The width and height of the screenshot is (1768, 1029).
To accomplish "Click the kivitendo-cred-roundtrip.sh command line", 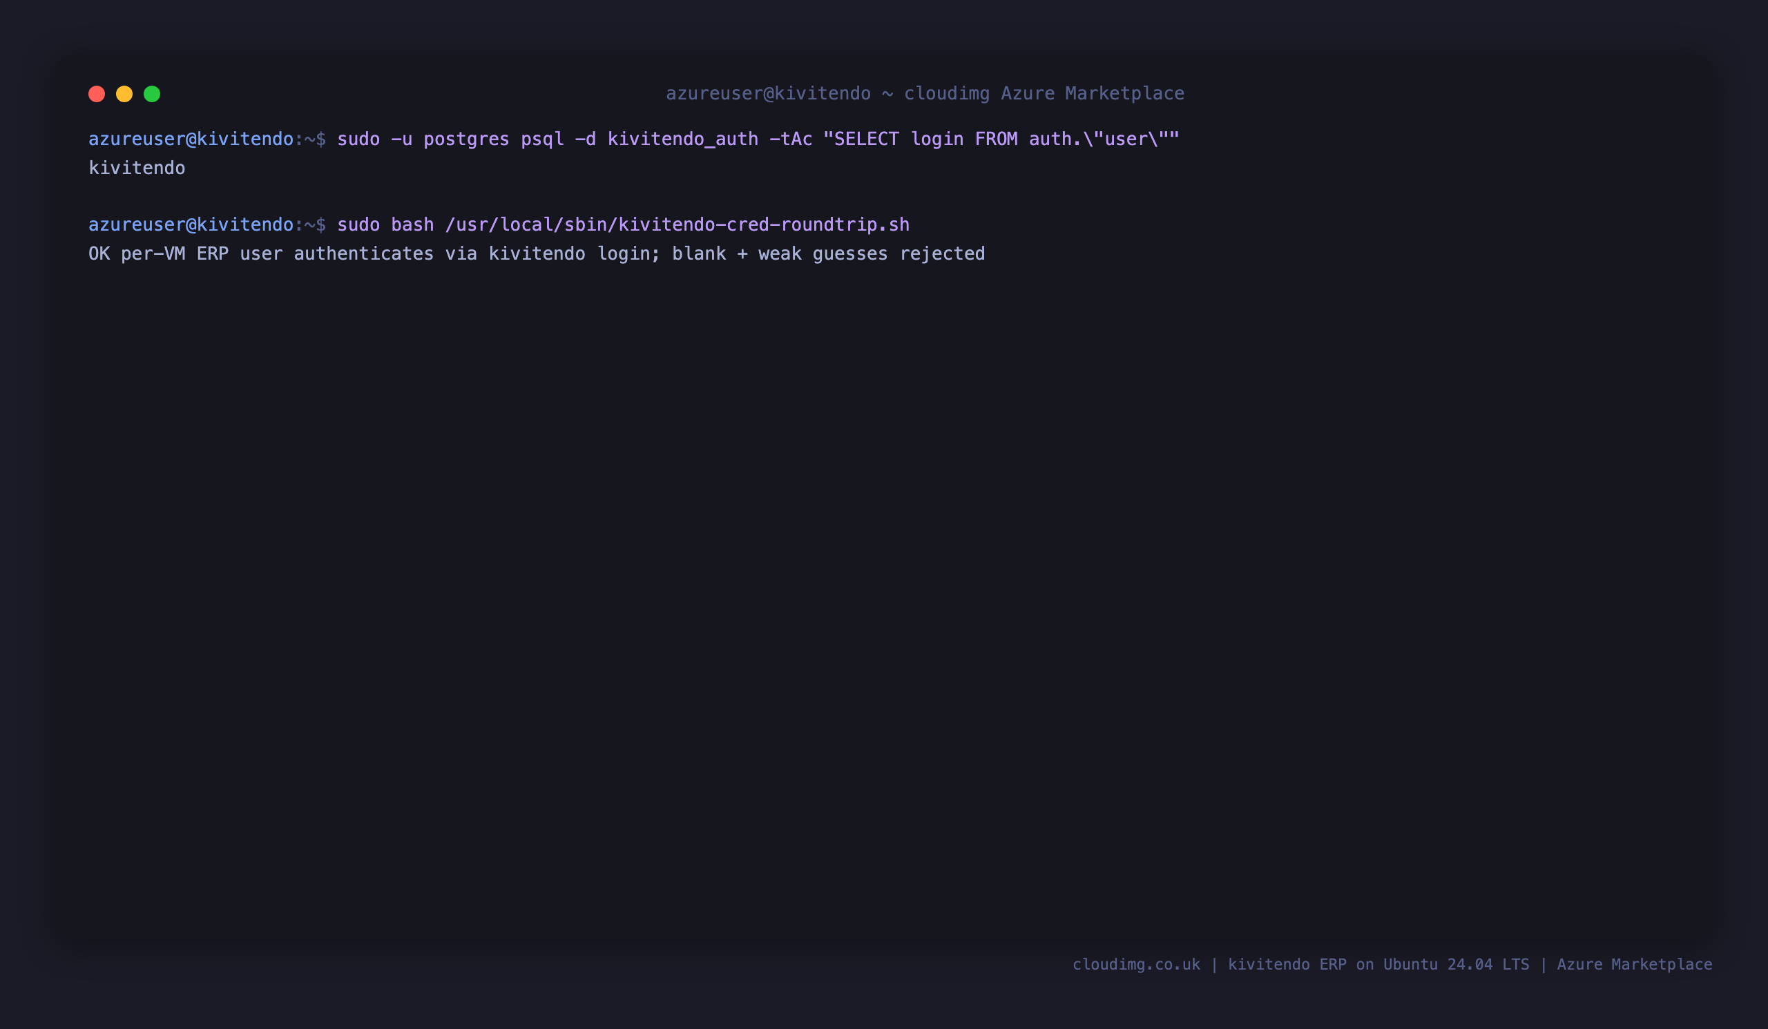I will point(499,224).
